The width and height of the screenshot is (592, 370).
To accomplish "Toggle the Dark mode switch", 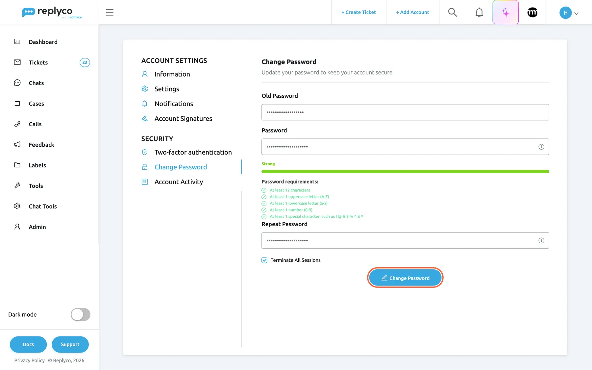I will pos(81,314).
